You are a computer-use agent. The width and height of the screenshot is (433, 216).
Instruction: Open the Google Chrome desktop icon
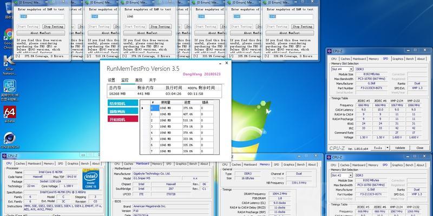tap(9, 37)
